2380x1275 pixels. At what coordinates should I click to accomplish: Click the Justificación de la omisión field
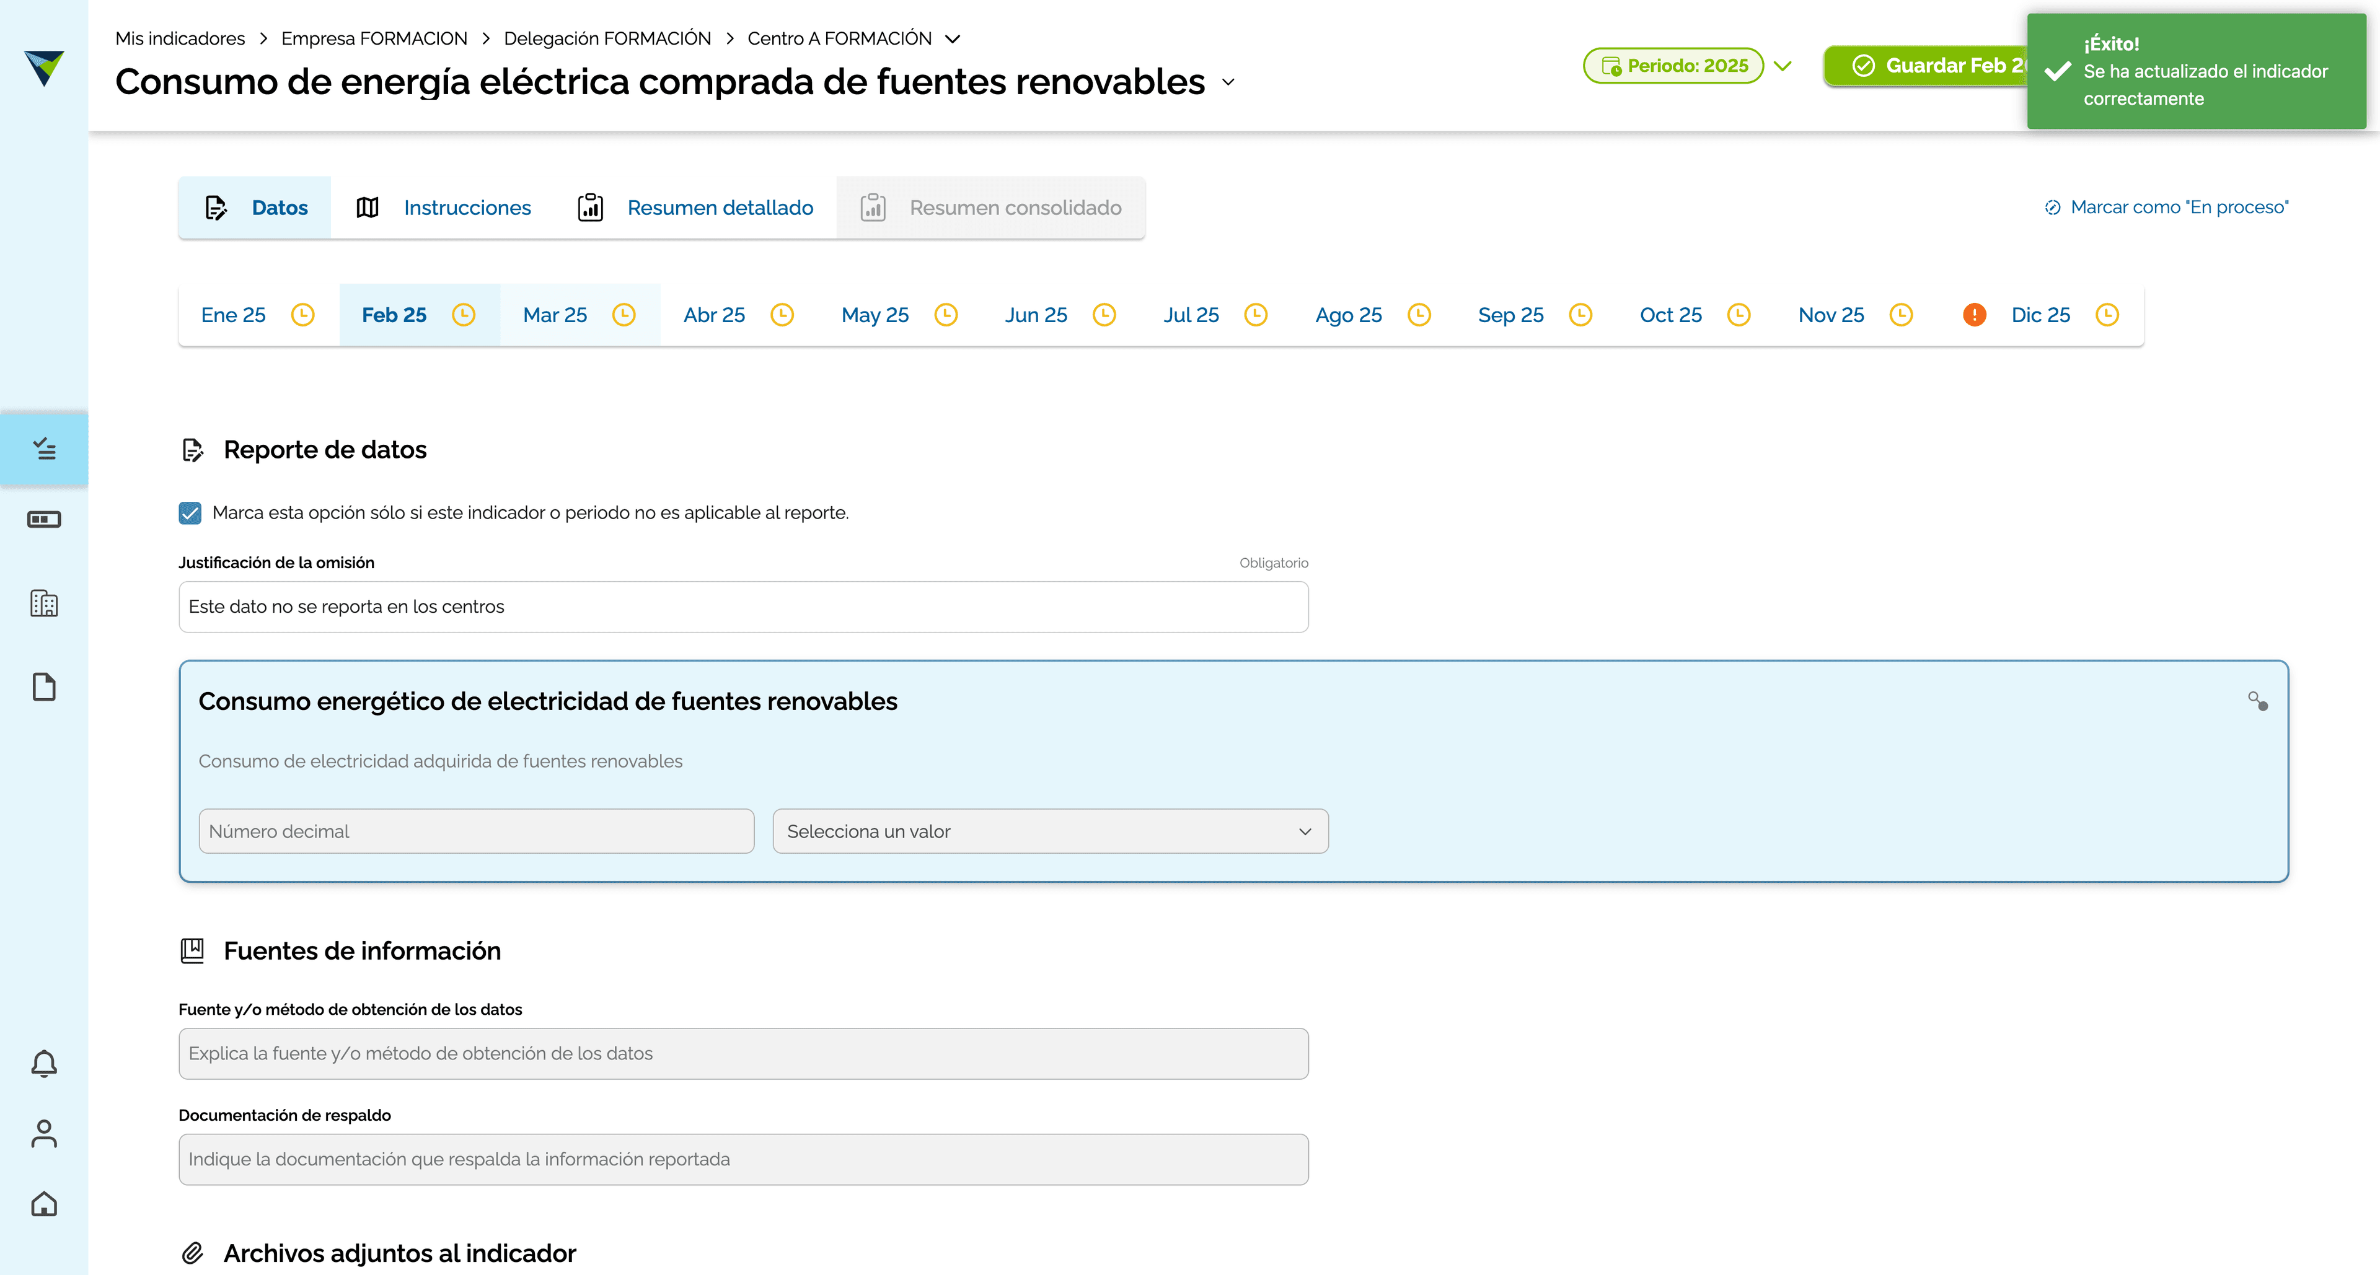click(x=744, y=607)
